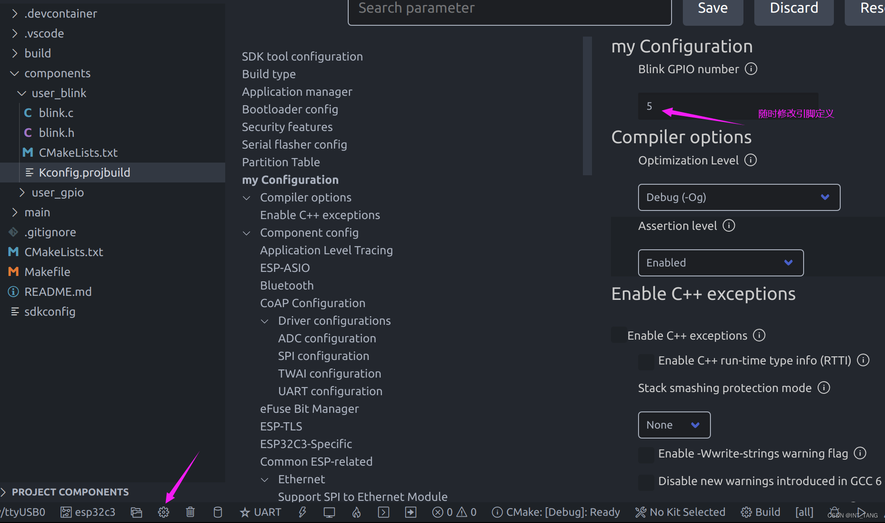This screenshot has height=523, width=885.
Task: Collapse the Component config tree node
Action: coord(247,233)
